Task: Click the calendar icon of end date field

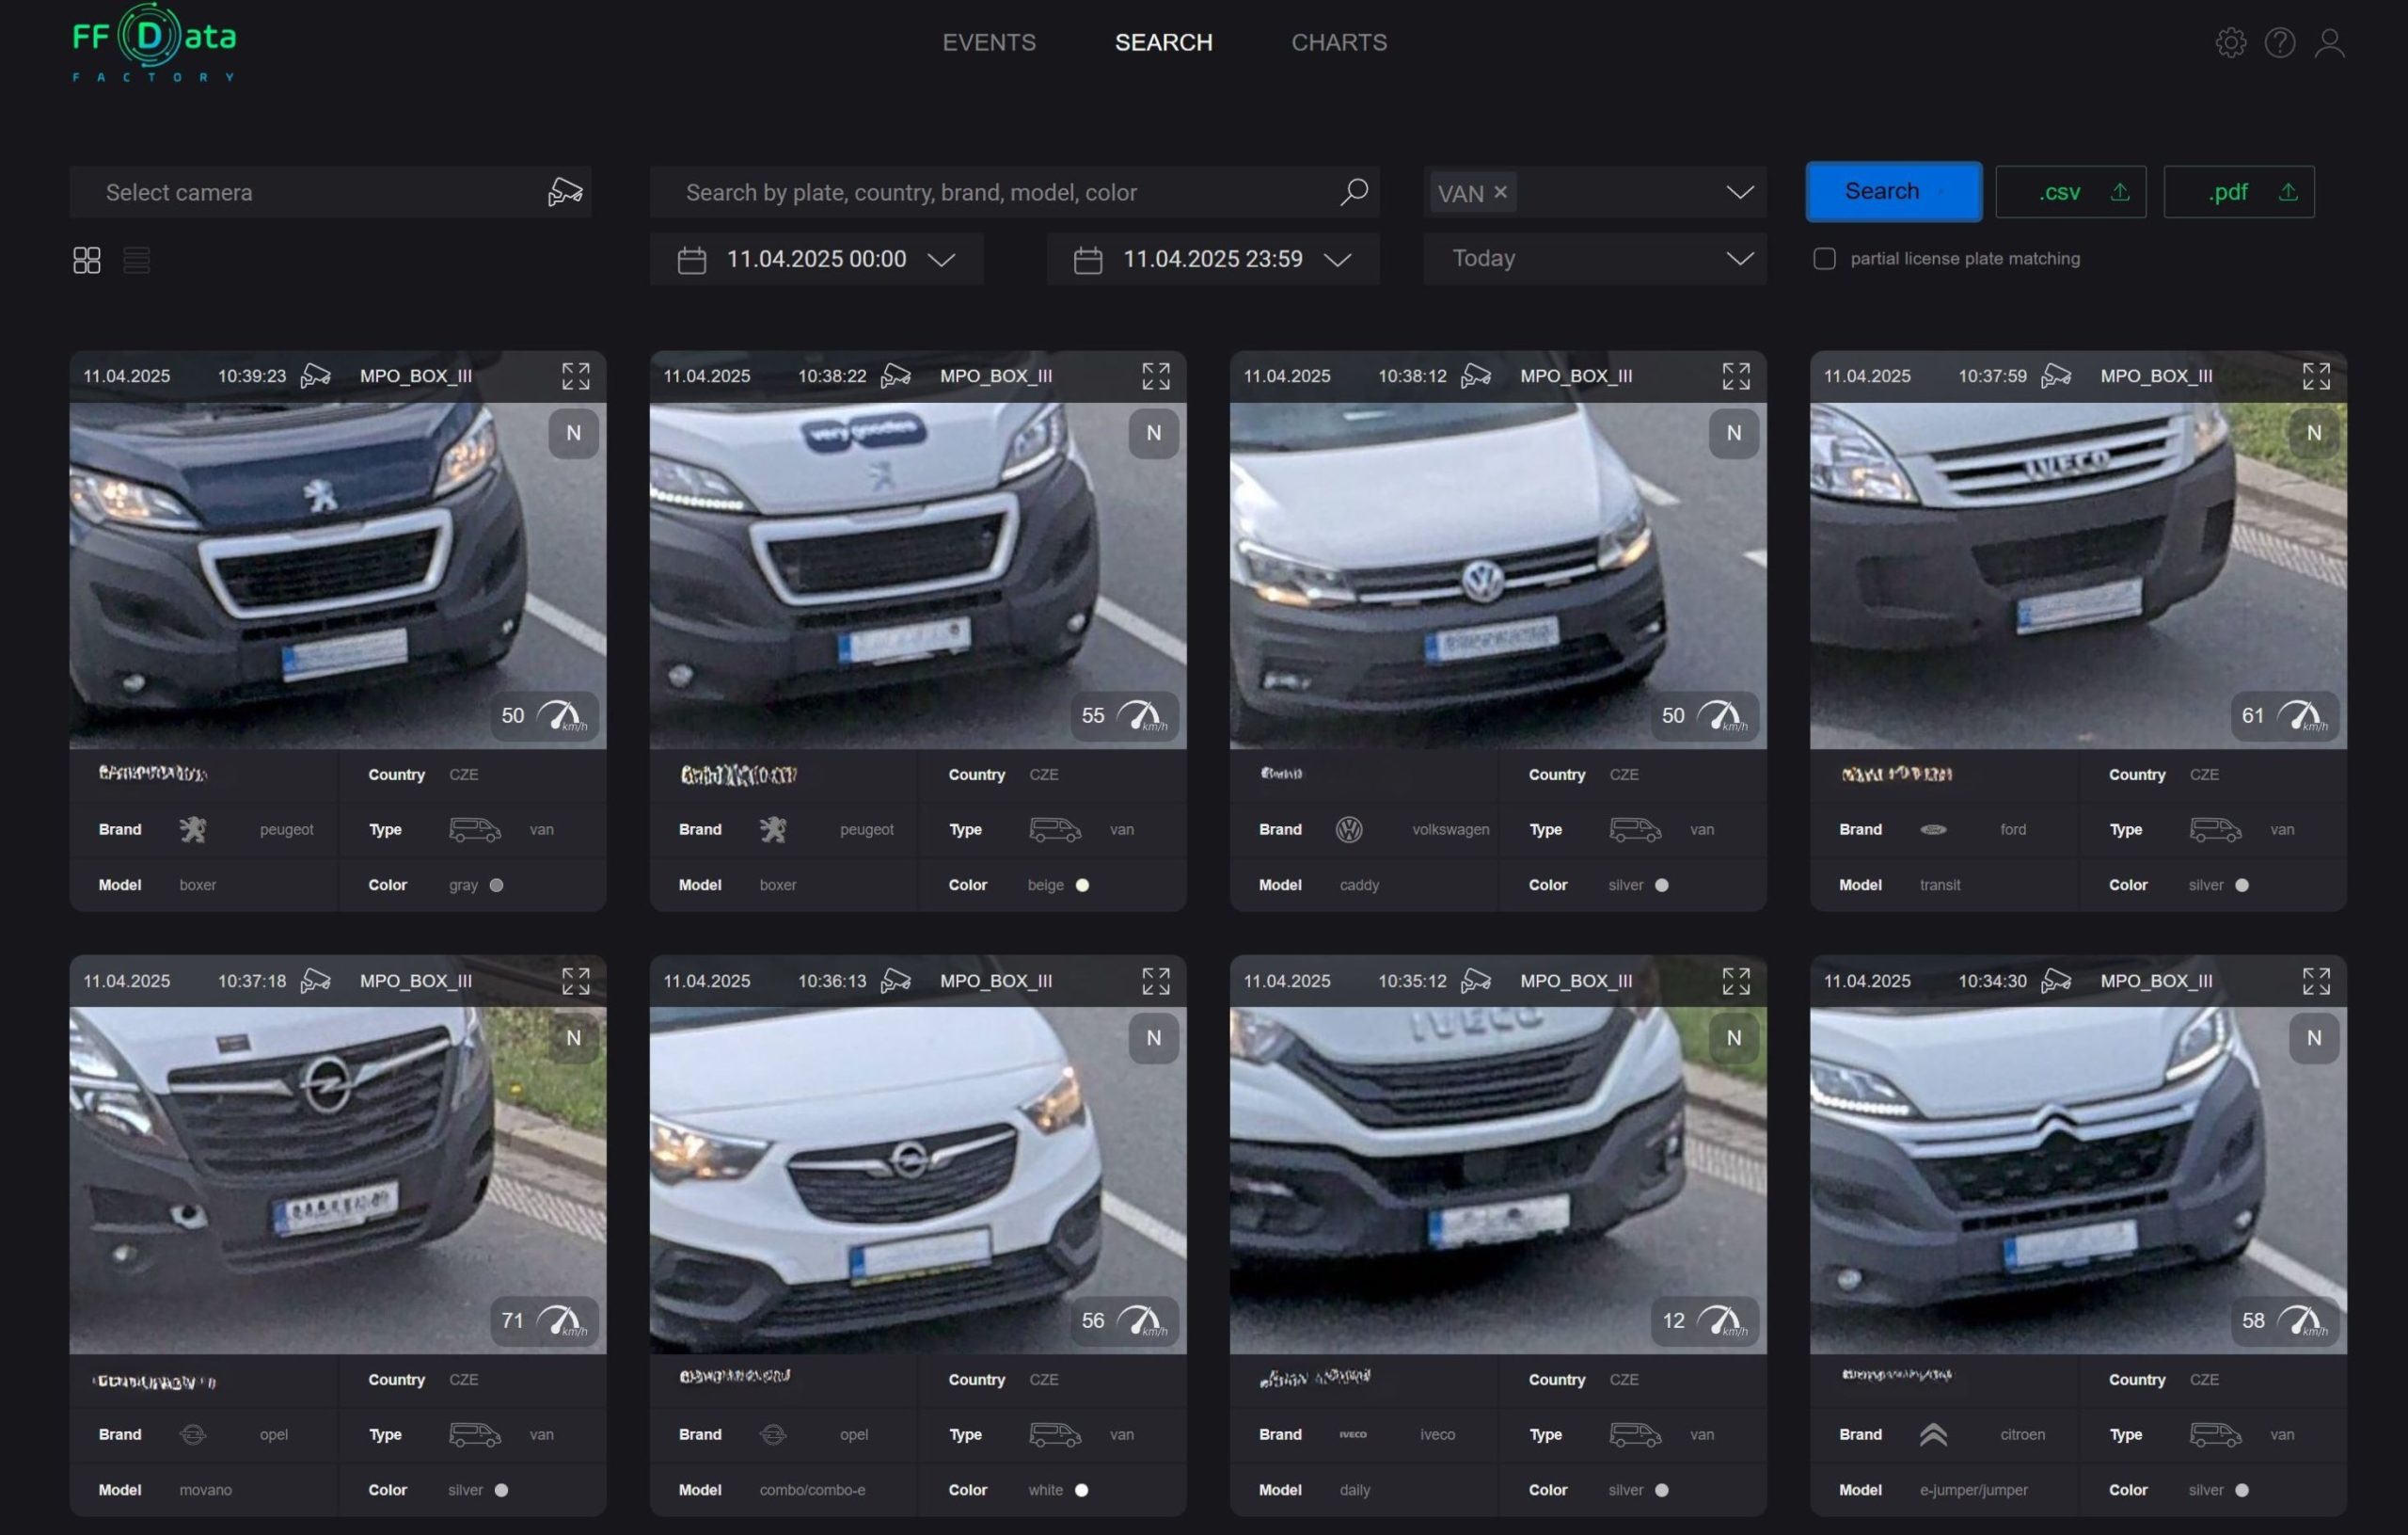Action: [1087, 260]
